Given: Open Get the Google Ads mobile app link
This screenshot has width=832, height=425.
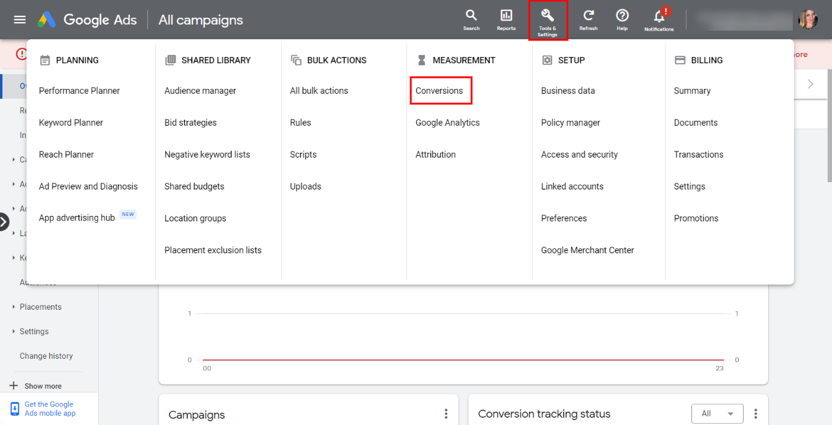Looking at the screenshot, I should 49,408.
